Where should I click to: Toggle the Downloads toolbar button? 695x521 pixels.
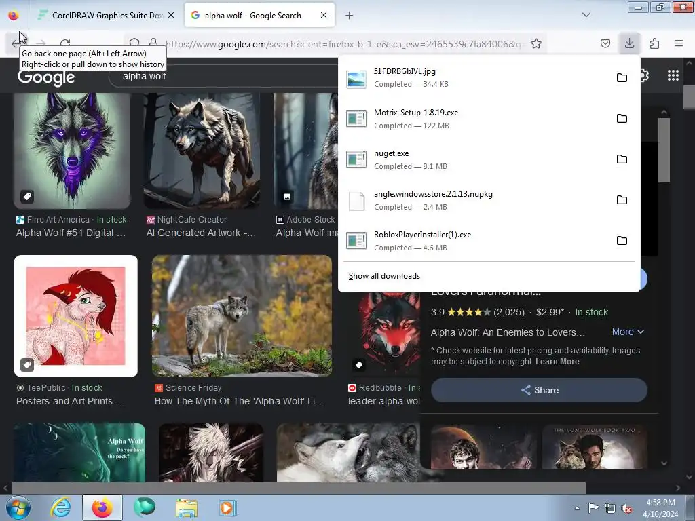[x=629, y=43]
